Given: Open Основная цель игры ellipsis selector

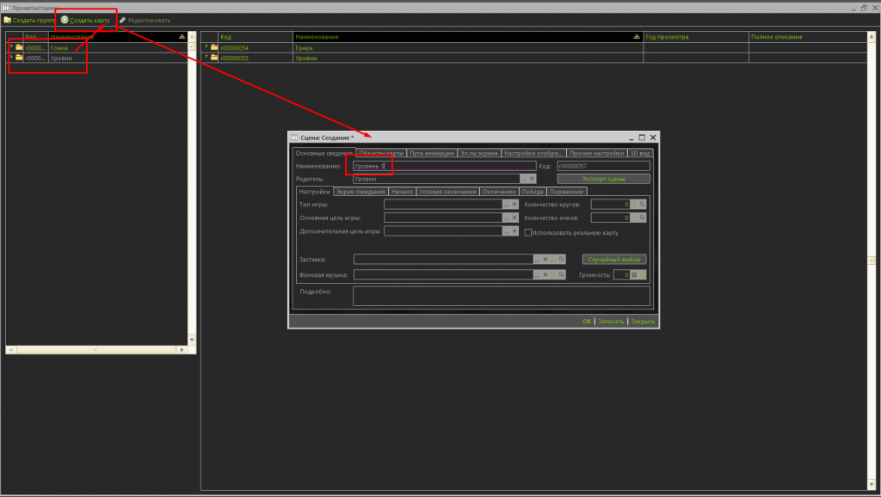Looking at the screenshot, I should coord(506,218).
